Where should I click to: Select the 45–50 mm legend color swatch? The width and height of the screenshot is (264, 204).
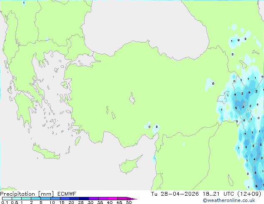tap(122, 199)
